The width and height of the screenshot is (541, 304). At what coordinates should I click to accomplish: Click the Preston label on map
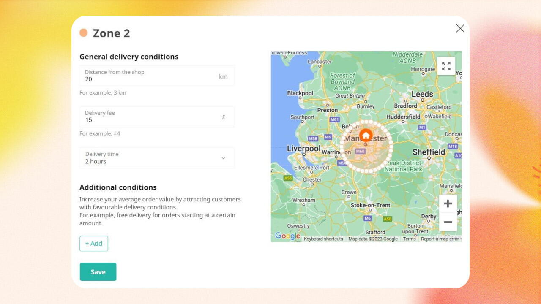click(328, 110)
